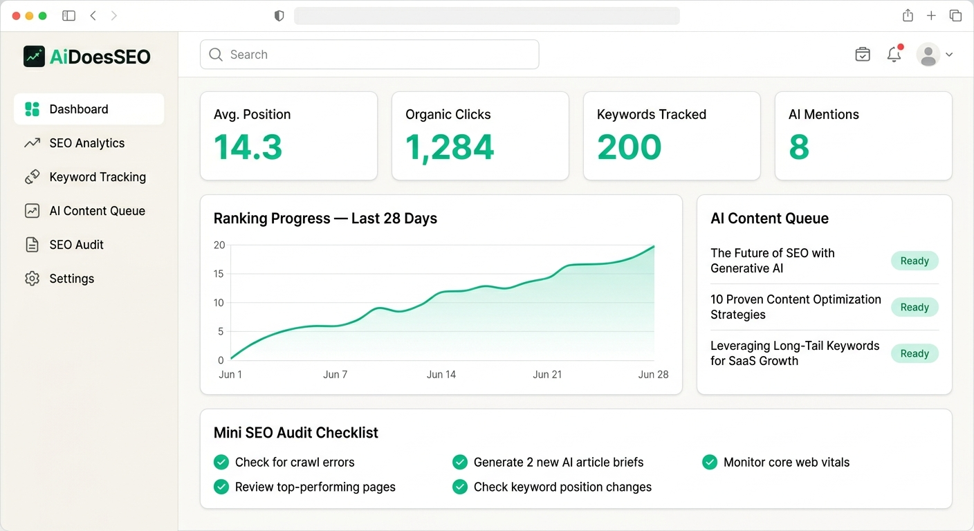The width and height of the screenshot is (974, 531).
Task: Click the AI Mentions 8 card
Action: pos(863,136)
